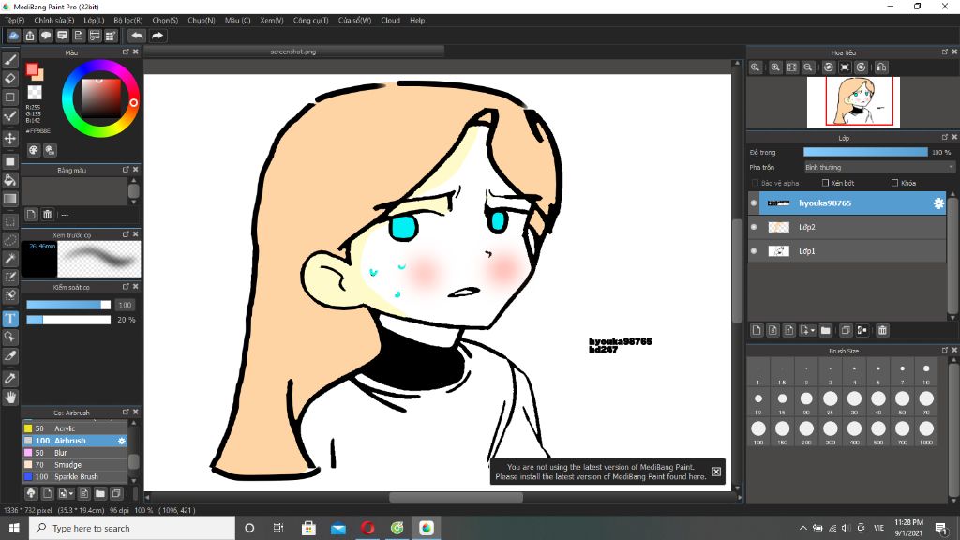960x540 pixels.
Task: Delete palette color with trash icon
Action: pyautogui.click(x=47, y=215)
